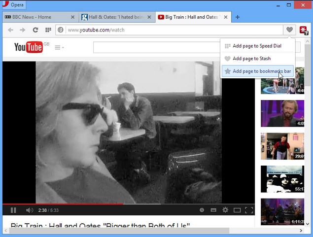
Task: Select Add page to bookmarks bar
Action: point(258,71)
